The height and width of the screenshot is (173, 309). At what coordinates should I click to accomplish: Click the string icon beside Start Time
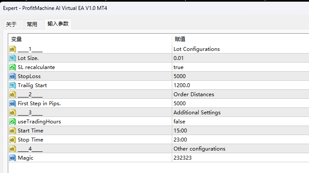tap(12, 131)
